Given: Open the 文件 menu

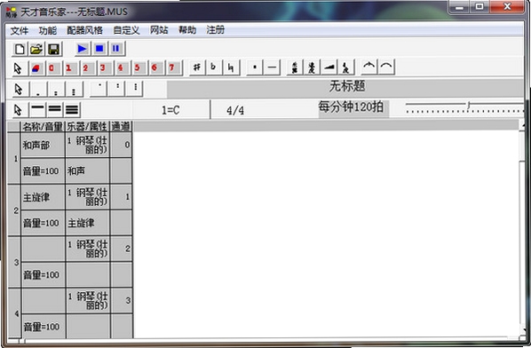Looking at the screenshot, I should pyautogui.click(x=20, y=30).
